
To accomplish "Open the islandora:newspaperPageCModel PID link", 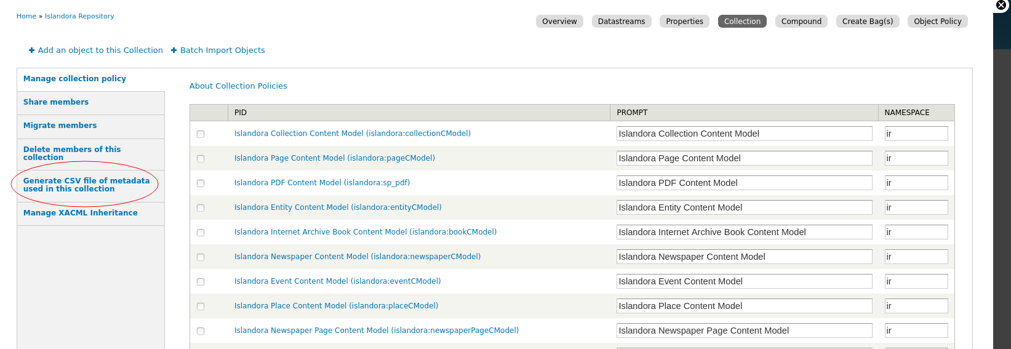I will coord(377,331).
